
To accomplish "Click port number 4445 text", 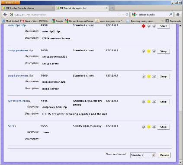I will tap(44, 101).
